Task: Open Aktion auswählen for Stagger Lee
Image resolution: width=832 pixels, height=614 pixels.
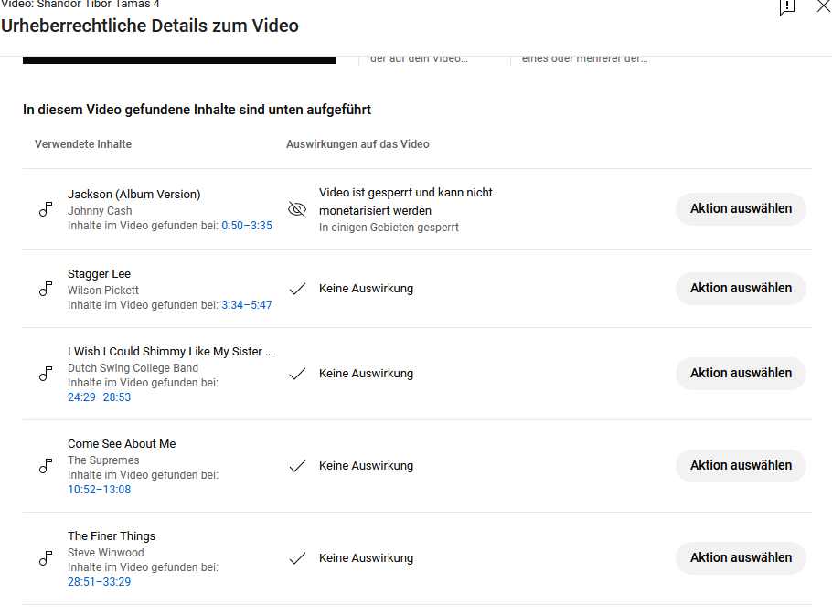Action: coord(741,289)
